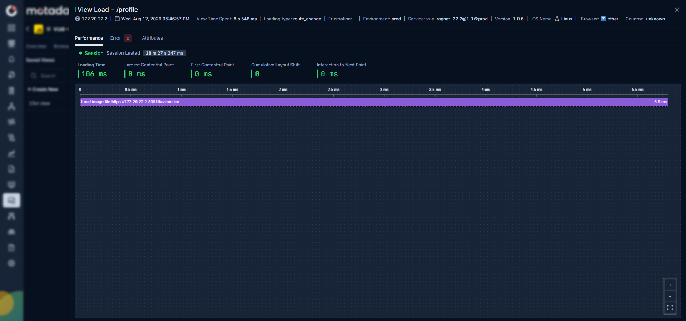Click the 5.8 ms duration on span

point(660,102)
